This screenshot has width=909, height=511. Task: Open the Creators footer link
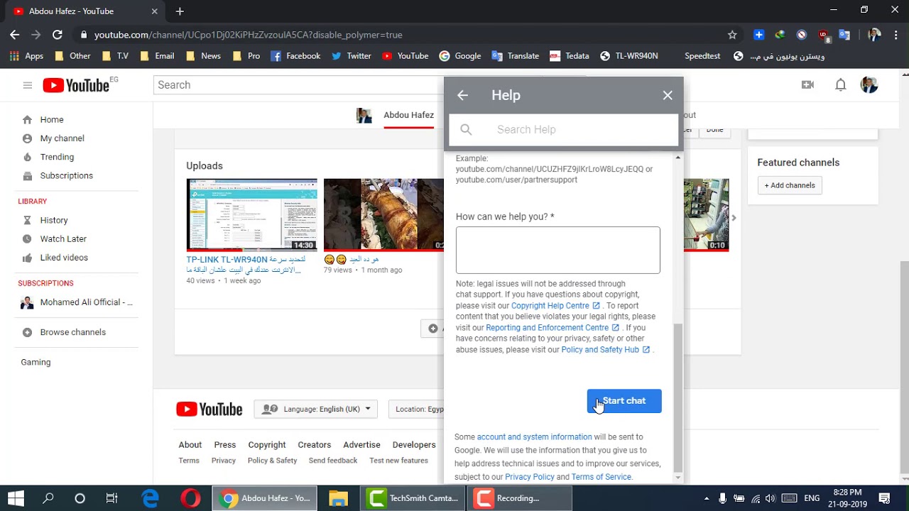pyautogui.click(x=315, y=445)
